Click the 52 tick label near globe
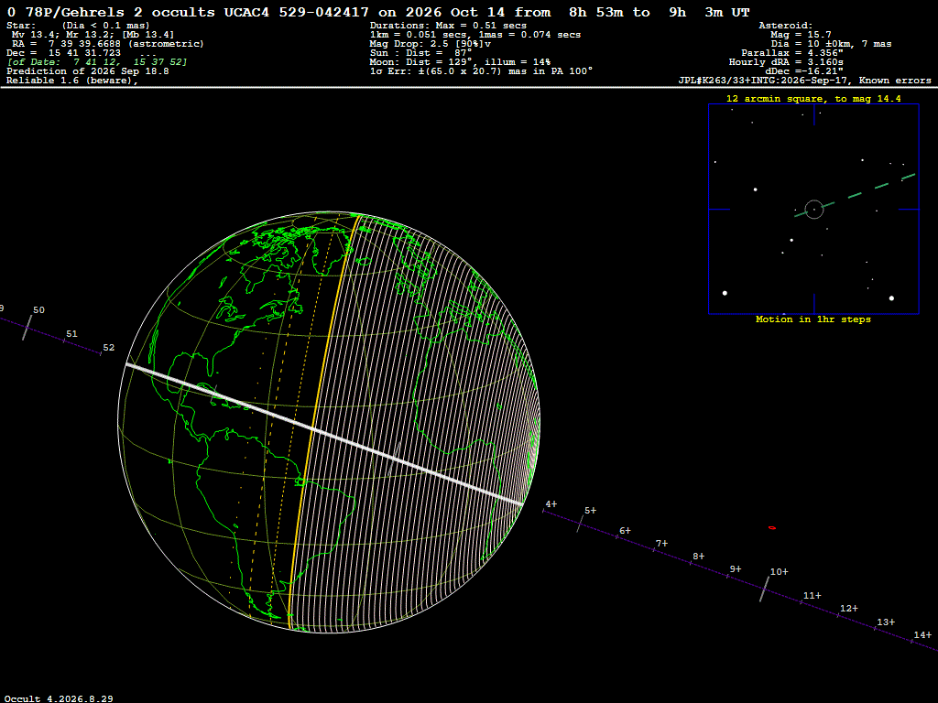Screen dimensions: 938x703 tap(108, 347)
